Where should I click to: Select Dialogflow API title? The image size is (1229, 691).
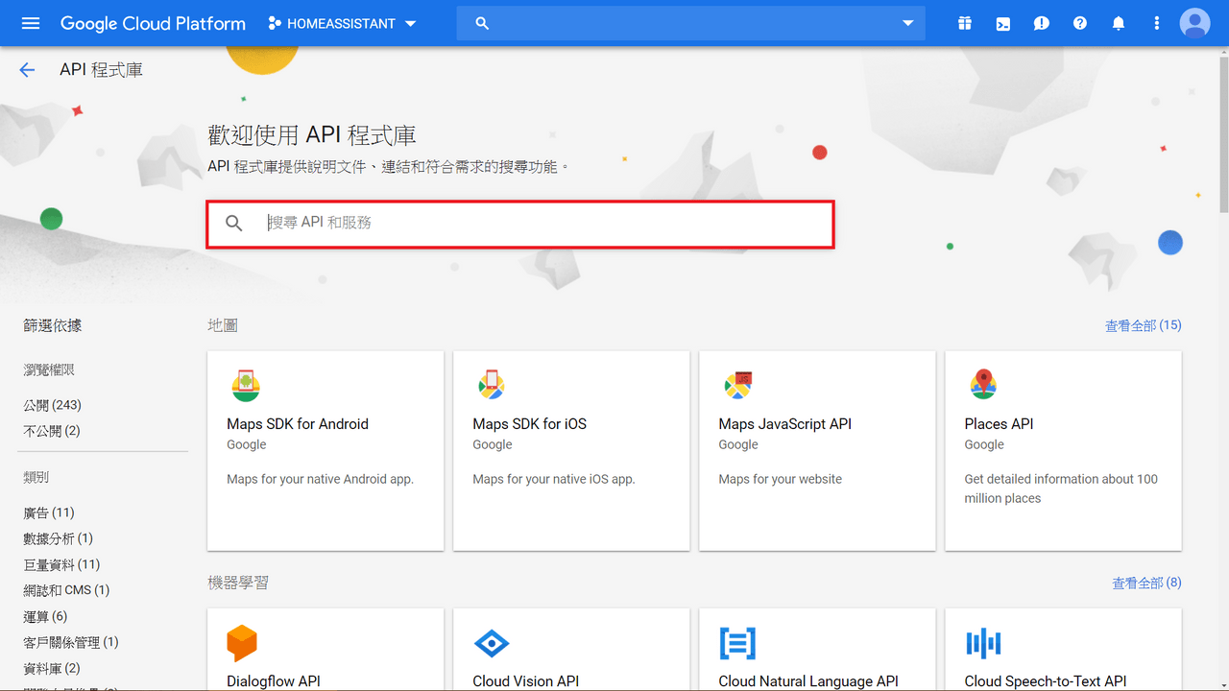point(274,681)
